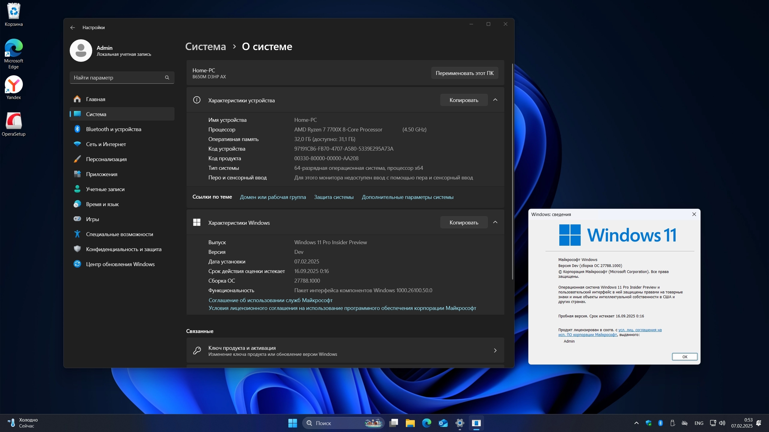
Task: Collapse the Windows specifications section
Action: (x=495, y=222)
